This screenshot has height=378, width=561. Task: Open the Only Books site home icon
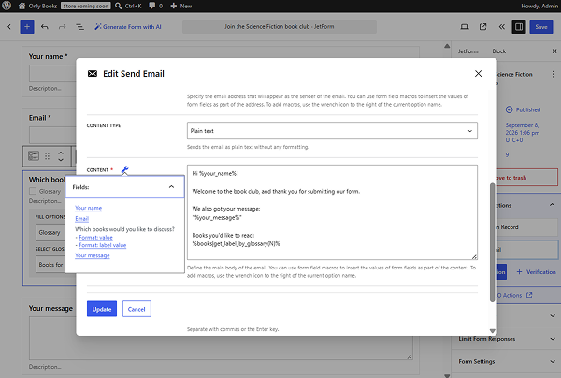22,6
